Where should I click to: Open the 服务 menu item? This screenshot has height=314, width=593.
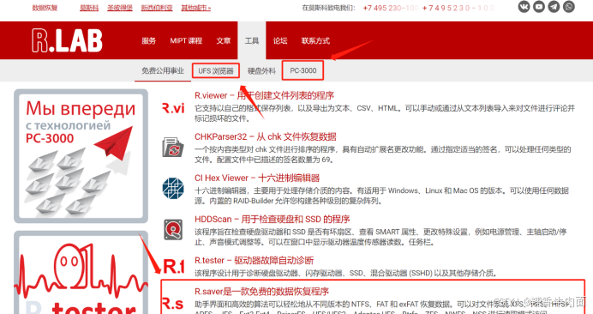(148, 40)
